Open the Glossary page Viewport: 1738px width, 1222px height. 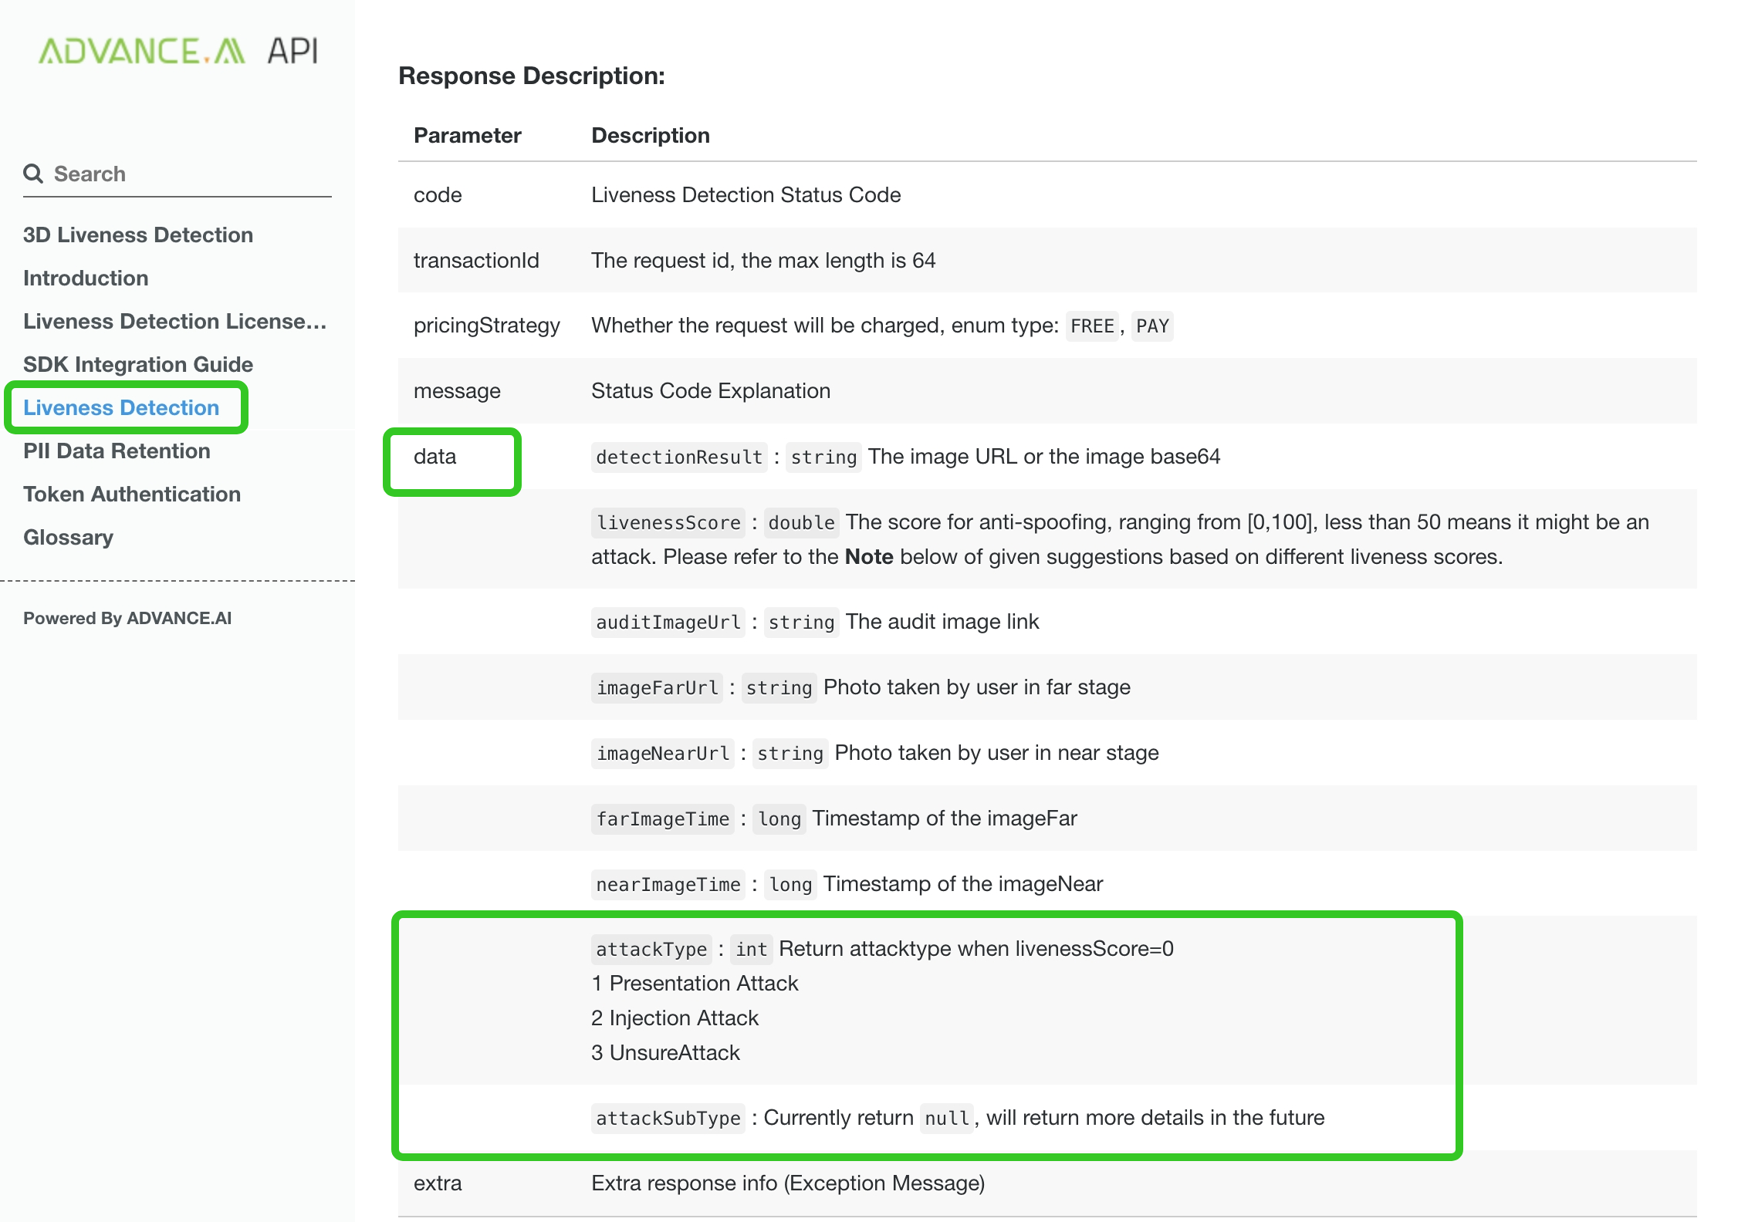pos(68,537)
